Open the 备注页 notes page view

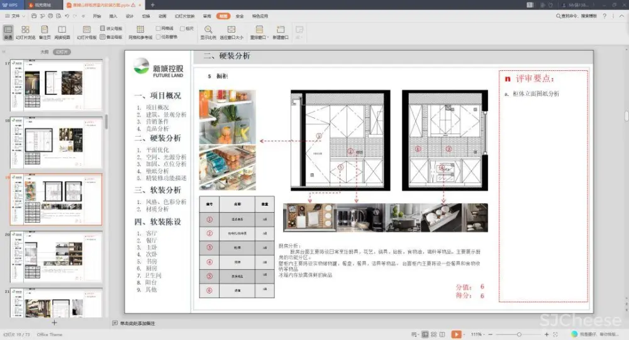point(44,32)
